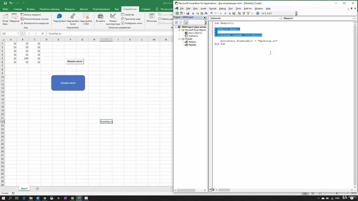Open the Visual Basic editor from ribbon
Screen dimensions: 358x201
[x=5, y=19]
